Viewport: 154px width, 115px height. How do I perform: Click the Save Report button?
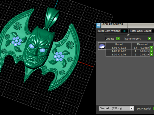[136, 39]
